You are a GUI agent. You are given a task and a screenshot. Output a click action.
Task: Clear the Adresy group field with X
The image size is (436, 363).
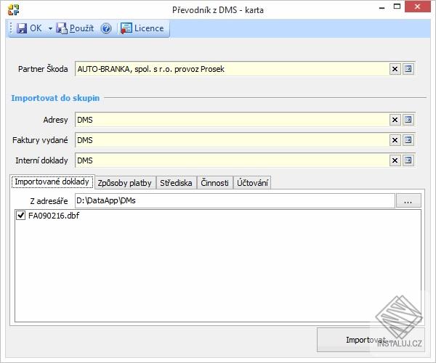click(395, 120)
